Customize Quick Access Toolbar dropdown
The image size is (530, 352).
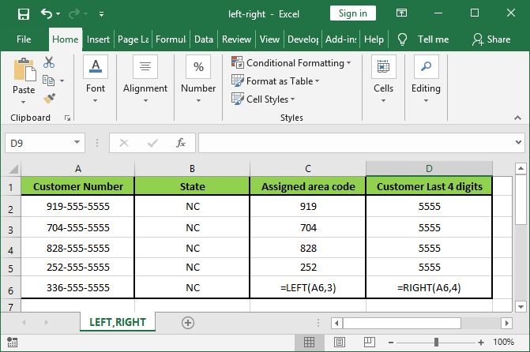click(101, 14)
